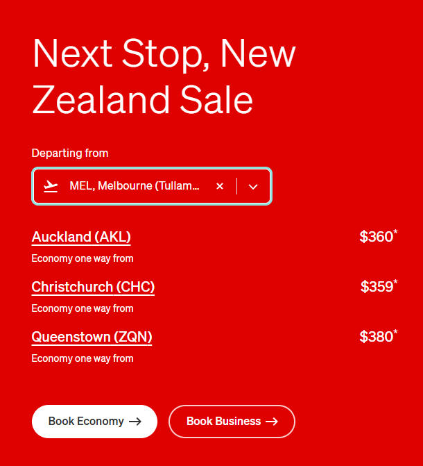Viewport: 423px width, 466px height.
Task: Click the arrow icon in Book Economy
Action: 135,422
